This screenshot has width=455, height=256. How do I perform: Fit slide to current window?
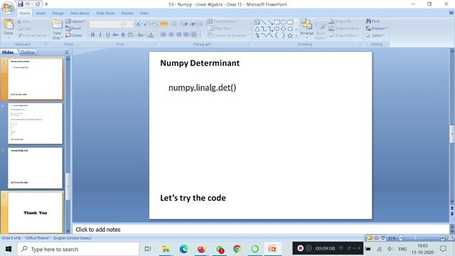tap(451, 238)
